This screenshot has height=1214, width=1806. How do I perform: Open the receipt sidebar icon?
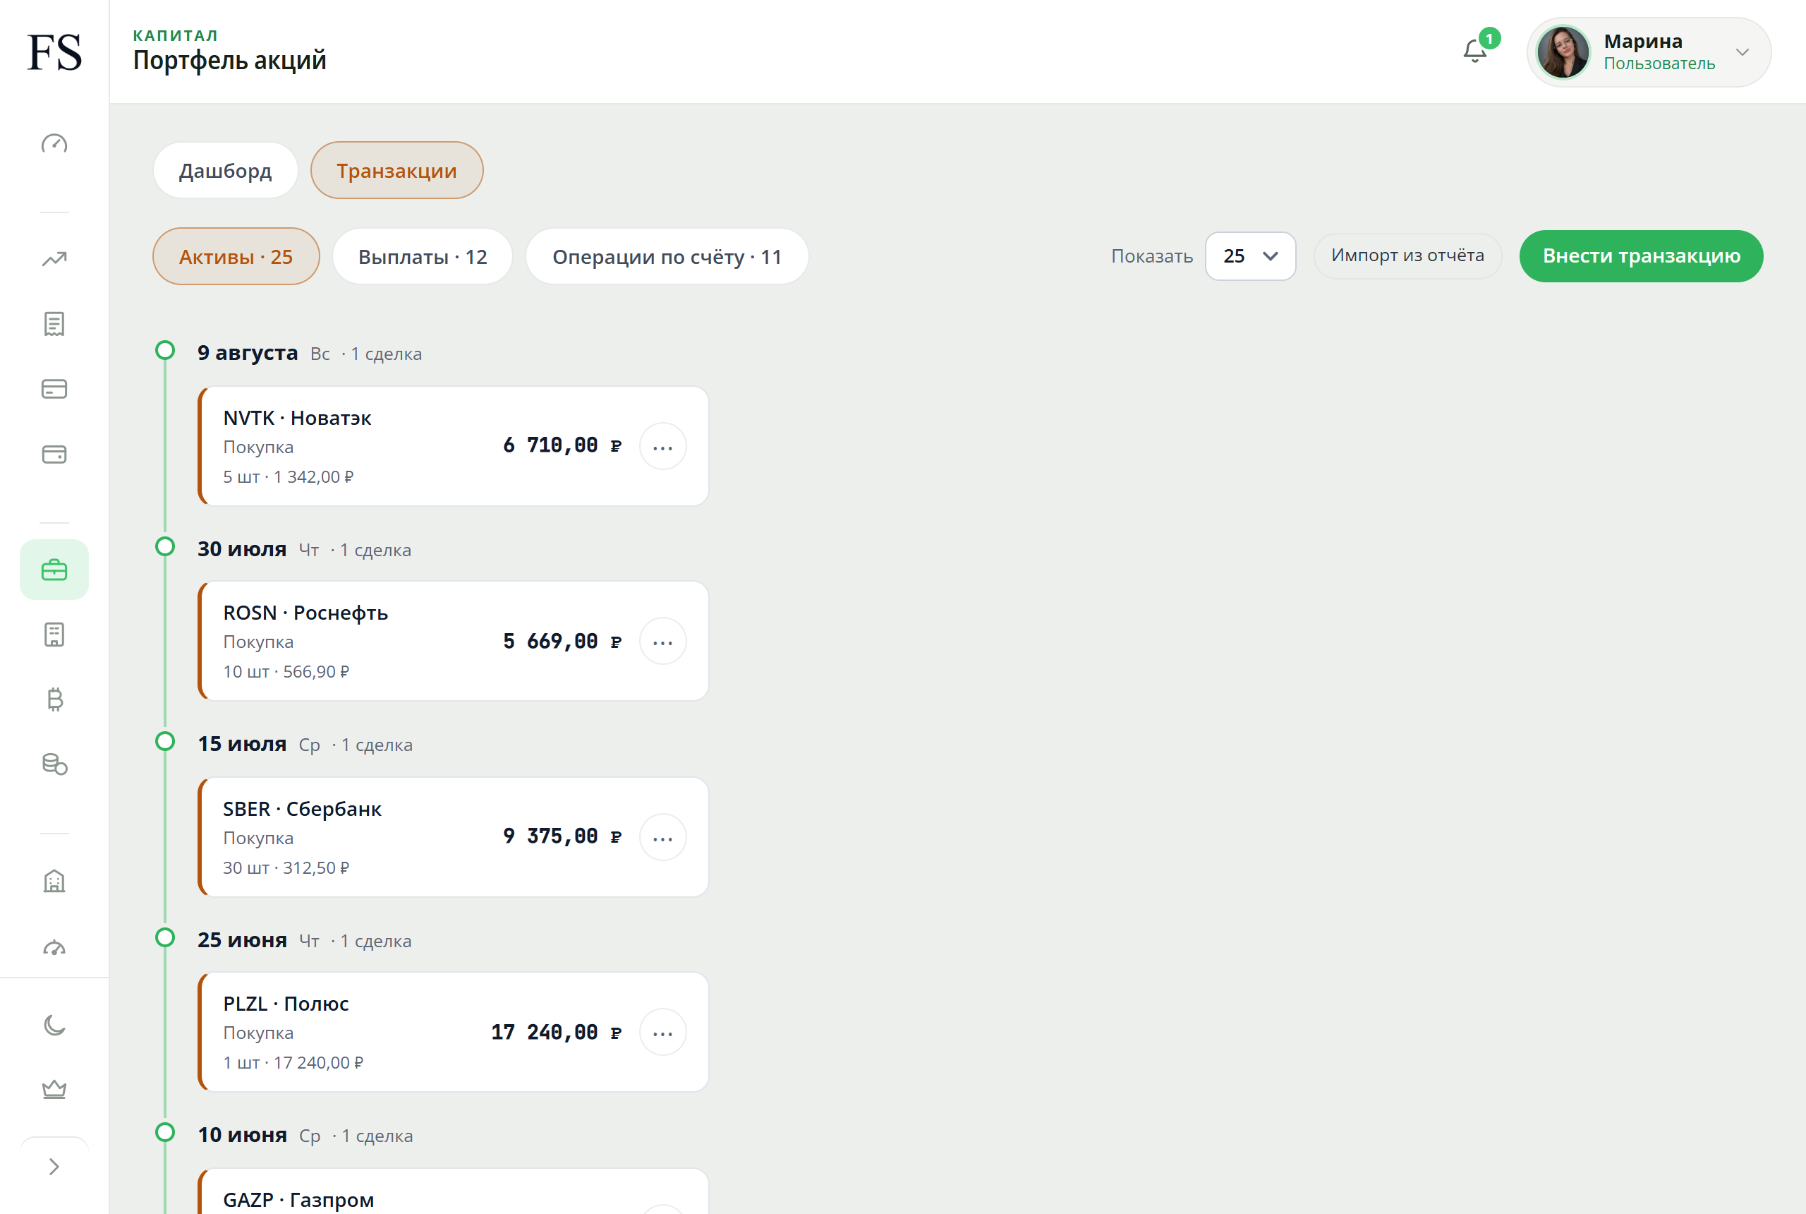(x=54, y=324)
